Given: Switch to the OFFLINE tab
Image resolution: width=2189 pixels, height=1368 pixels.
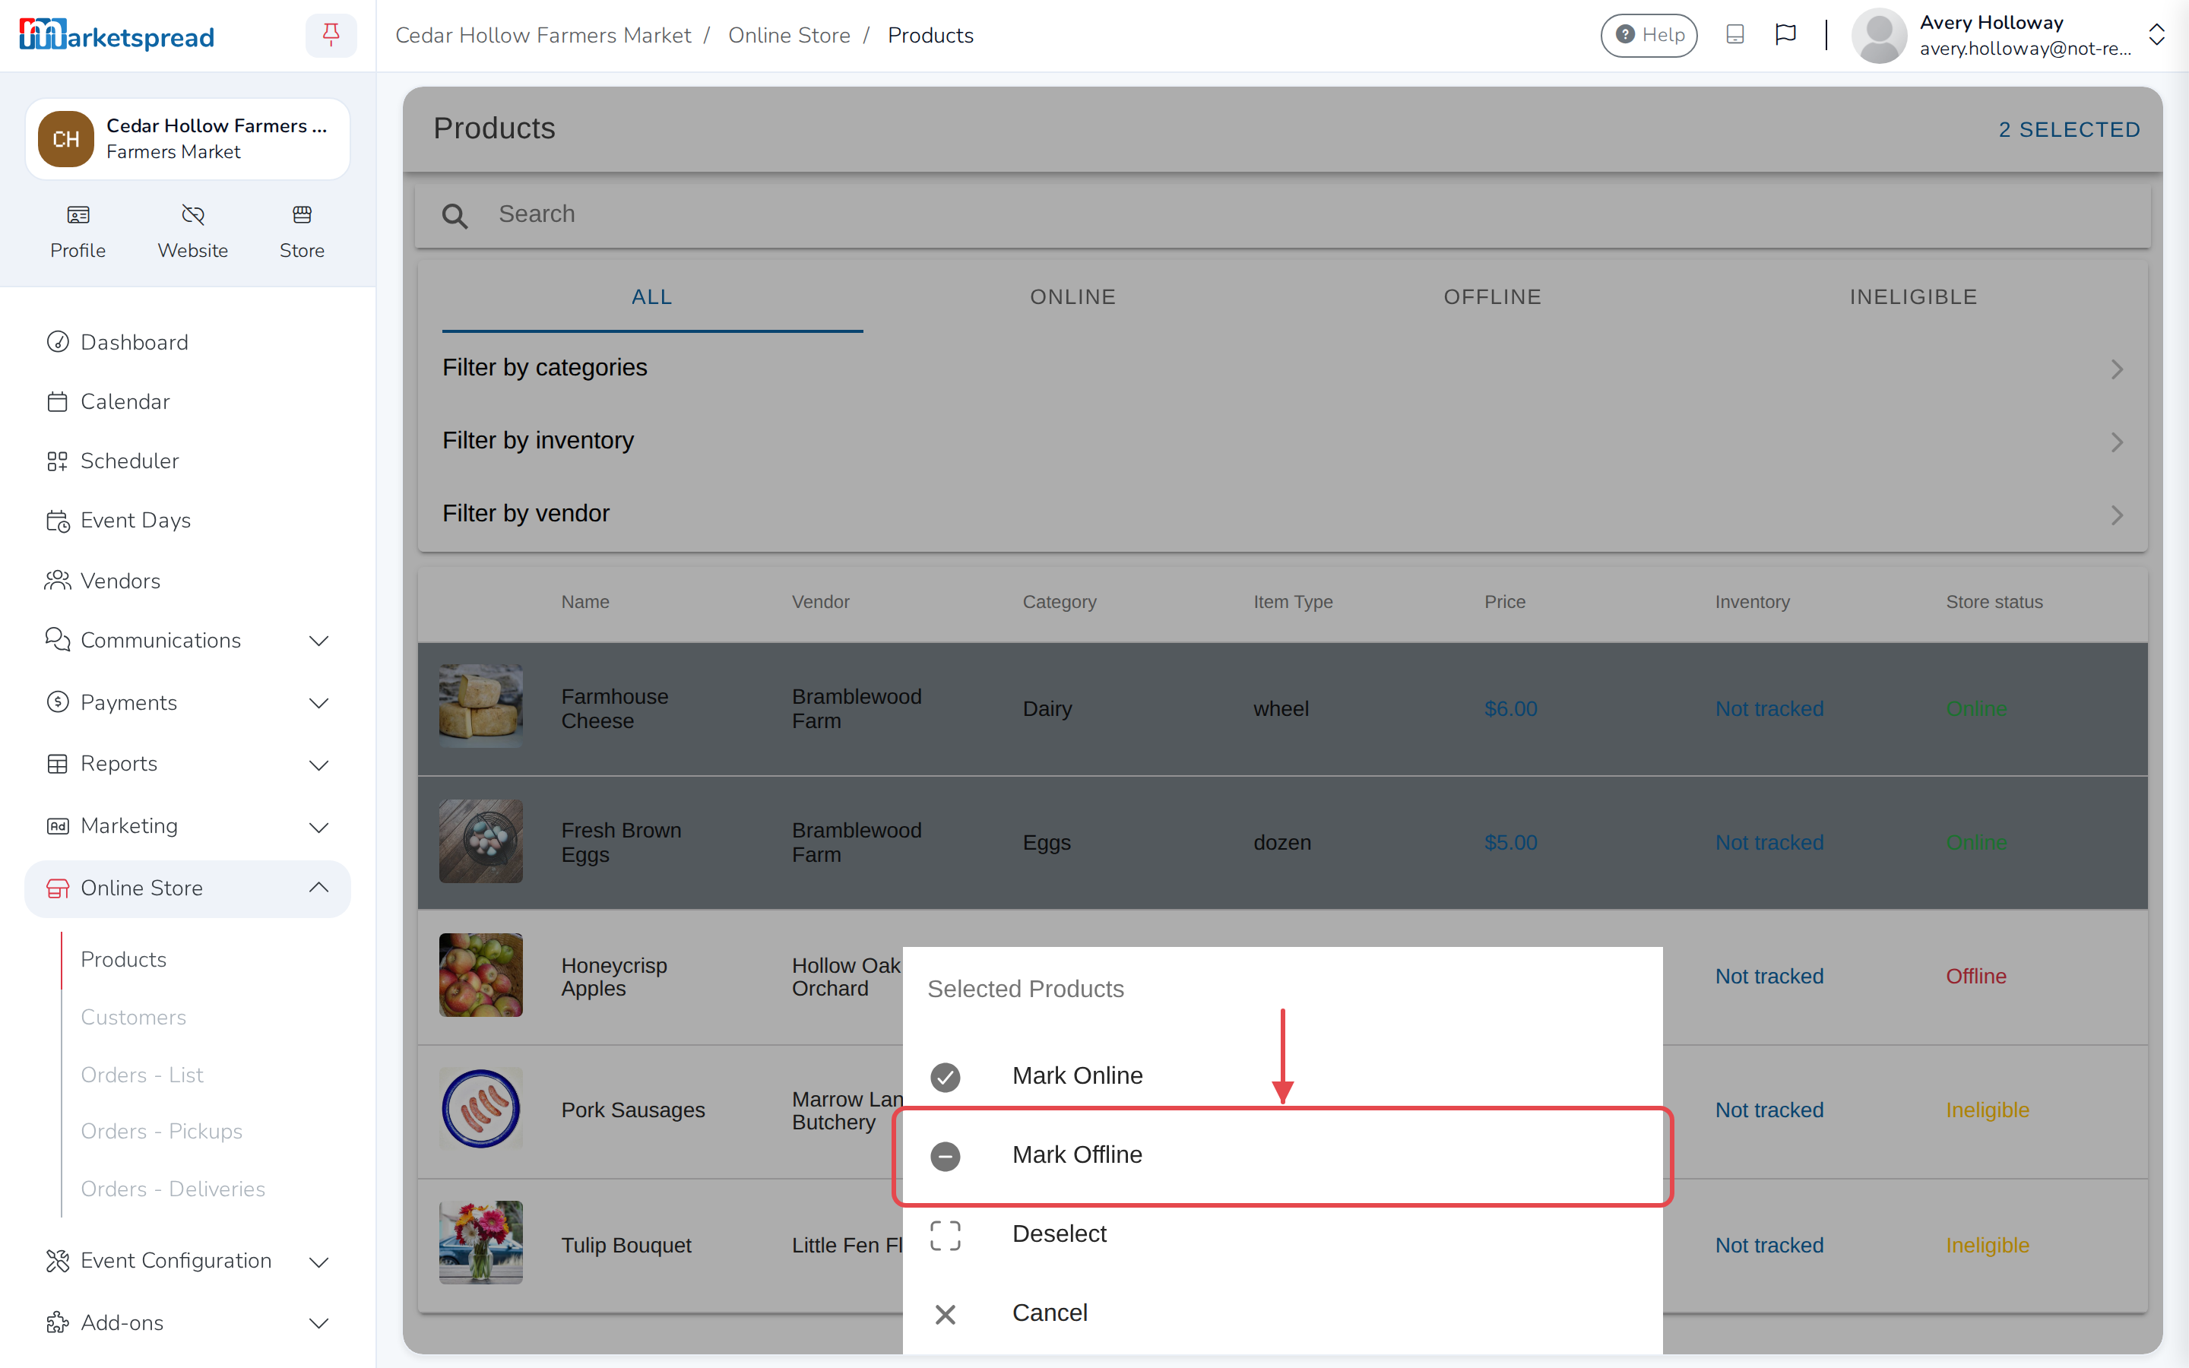Looking at the screenshot, I should tap(1493, 296).
